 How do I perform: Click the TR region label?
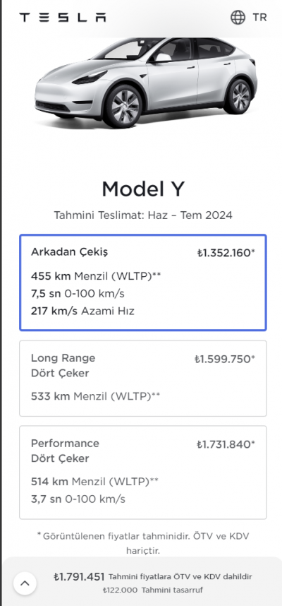point(259,18)
